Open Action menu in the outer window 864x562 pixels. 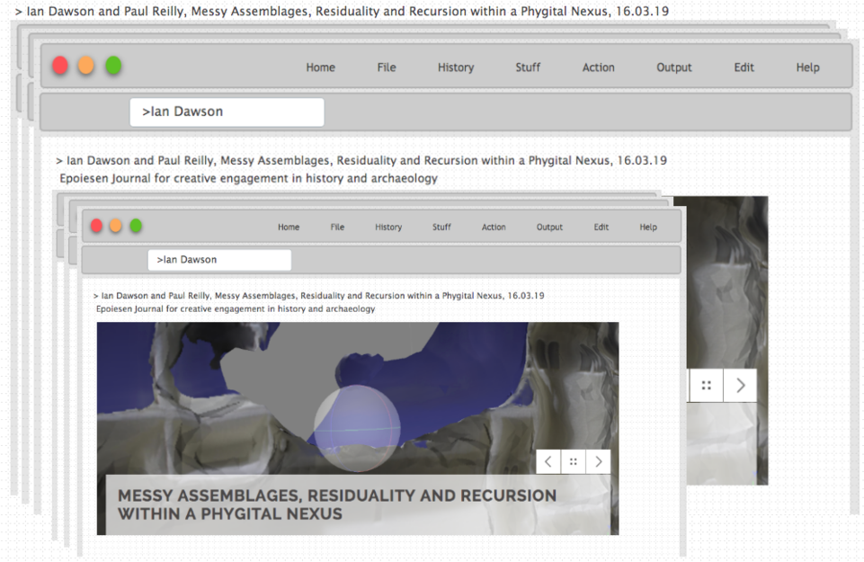tap(598, 67)
